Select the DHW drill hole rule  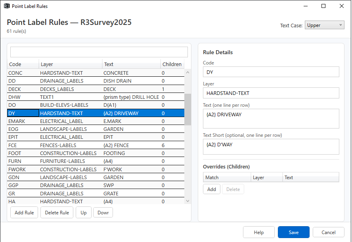(96, 97)
